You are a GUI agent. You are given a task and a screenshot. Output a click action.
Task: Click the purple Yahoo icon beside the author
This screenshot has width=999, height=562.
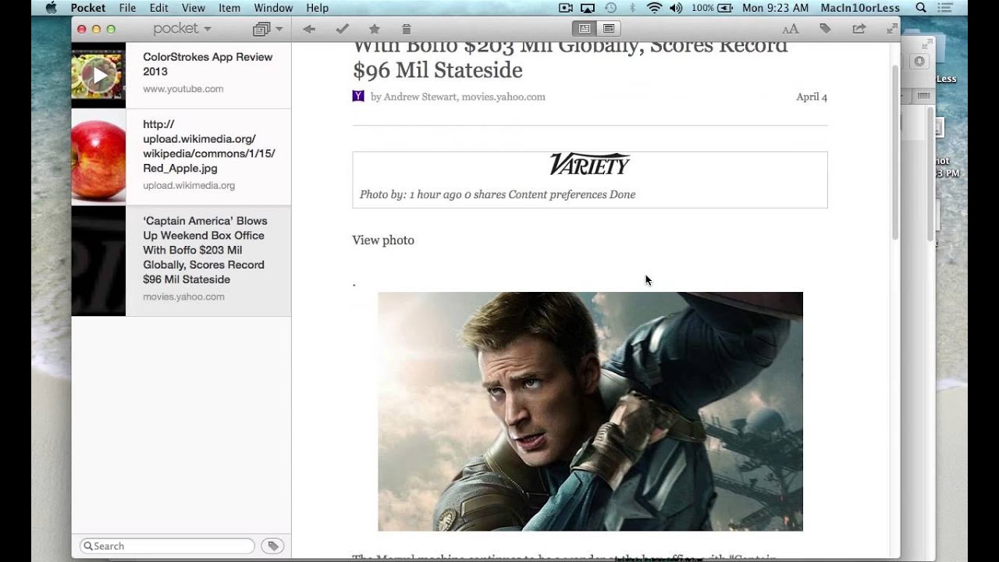(x=358, y=96)
